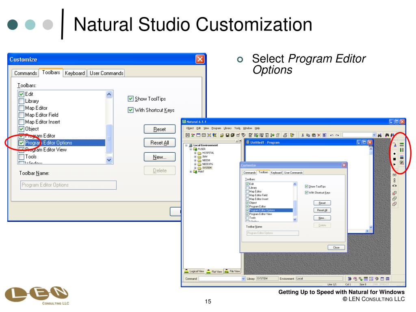This screenshot has height=312, width=416.
Task: Expand the NEEEXPG folder node
Action: [x=195, y=164]
